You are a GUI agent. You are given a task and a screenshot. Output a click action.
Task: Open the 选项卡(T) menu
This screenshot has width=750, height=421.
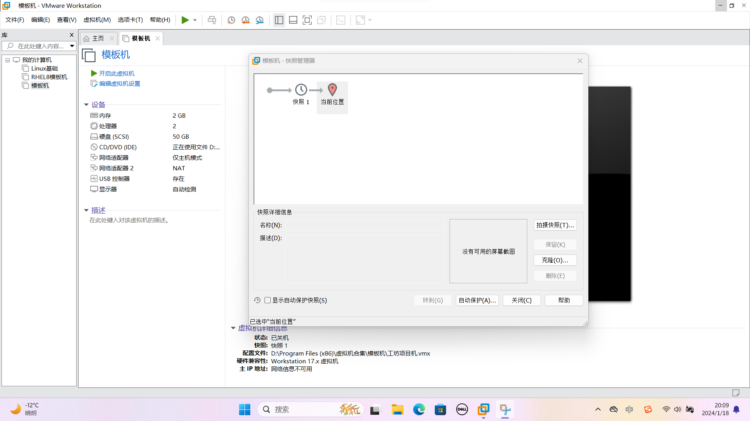(x=130, y=20)
